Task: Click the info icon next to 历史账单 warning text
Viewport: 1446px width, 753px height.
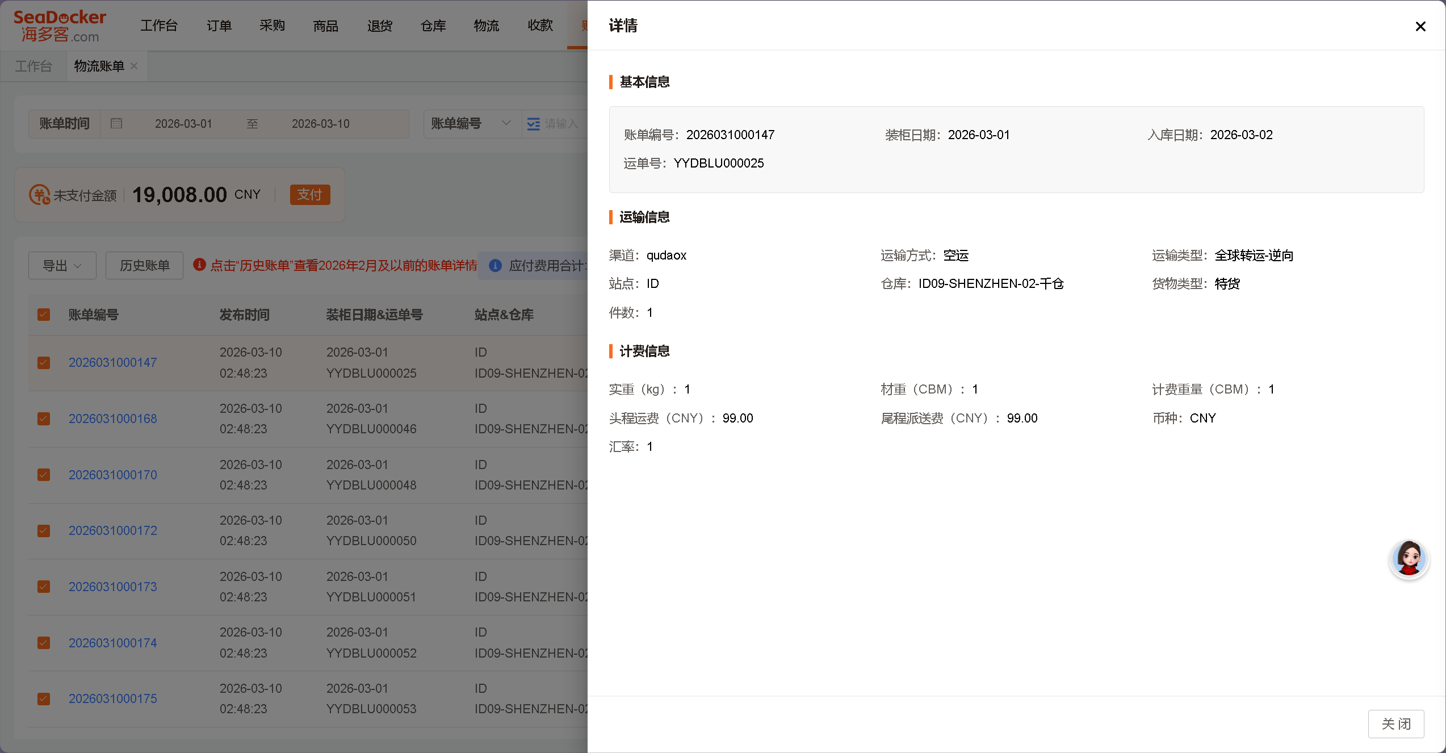Action: point(199,265)
